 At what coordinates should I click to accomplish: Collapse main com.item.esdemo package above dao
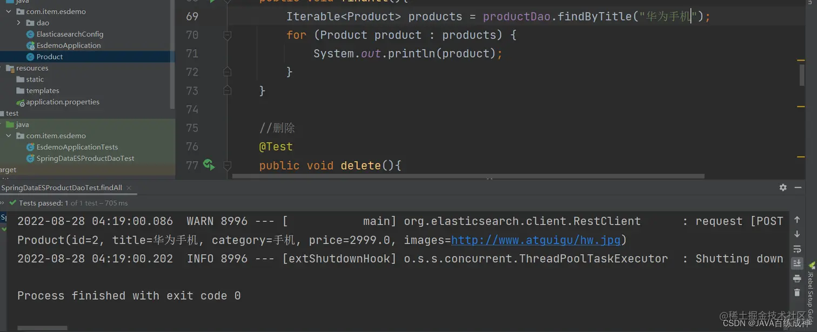[x=9, y=11]
